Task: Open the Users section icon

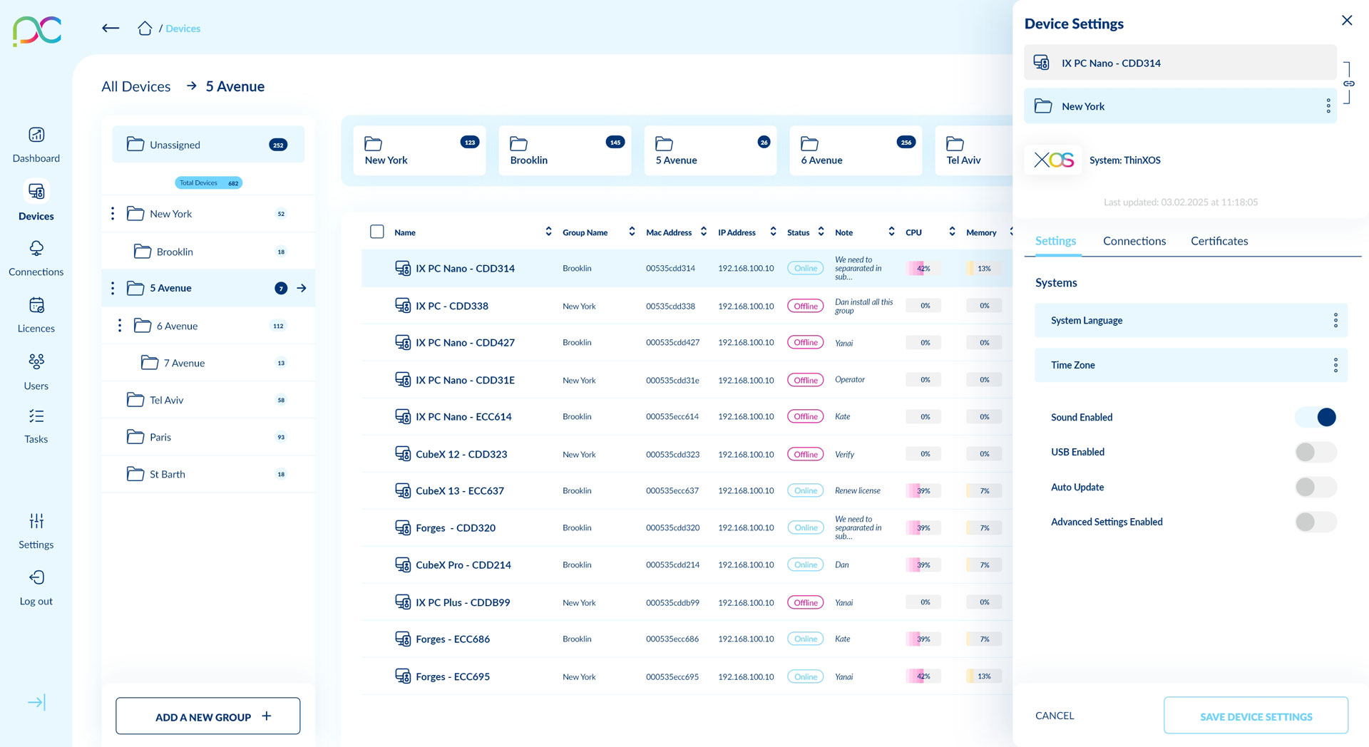Action: click(36, 362)
